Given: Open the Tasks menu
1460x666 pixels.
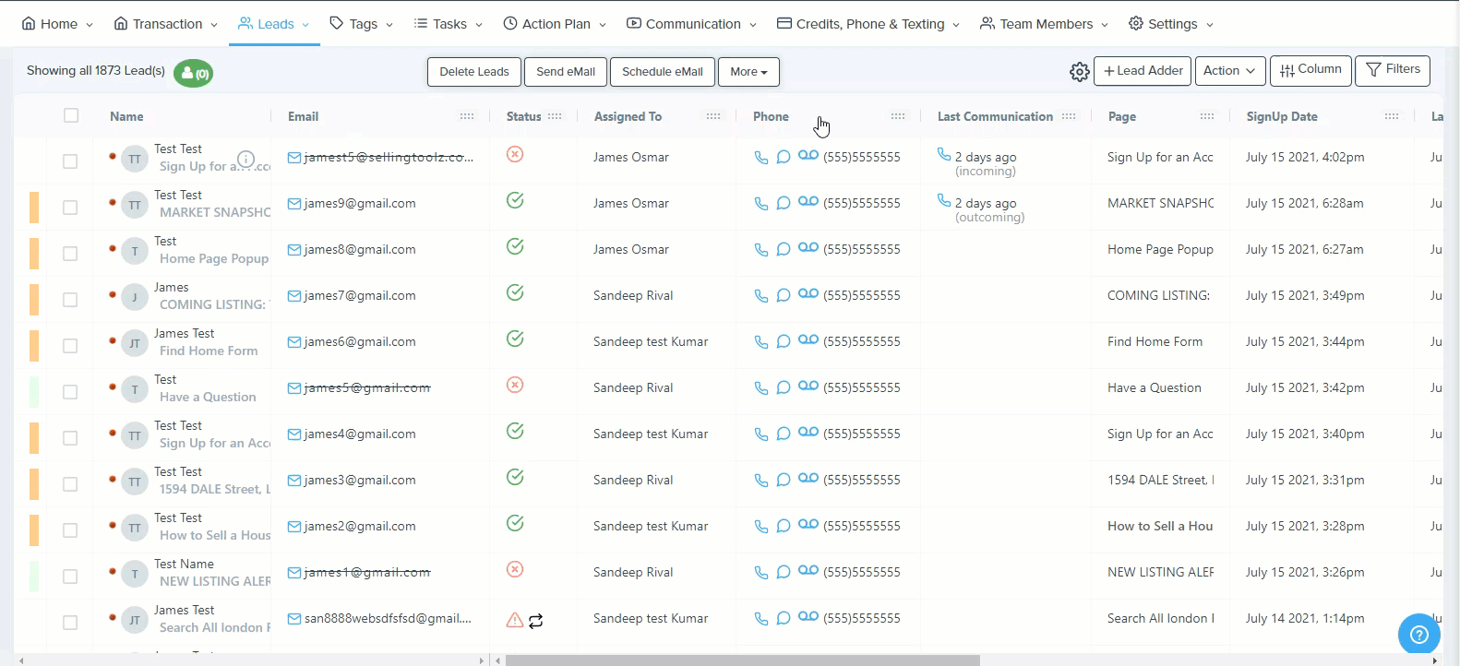Looking at the screenshot, I should pos(448,24).
